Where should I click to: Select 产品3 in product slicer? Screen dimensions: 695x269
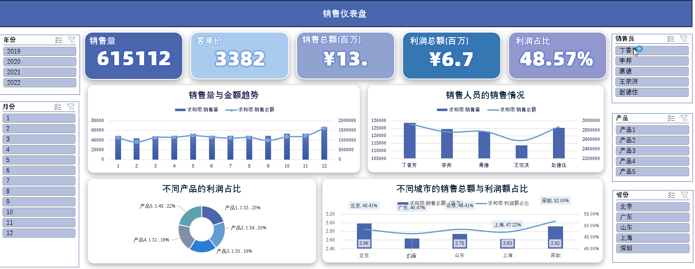click(653, 151)
